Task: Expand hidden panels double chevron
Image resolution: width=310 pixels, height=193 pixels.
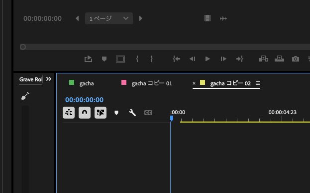Action: coord(49,79)
